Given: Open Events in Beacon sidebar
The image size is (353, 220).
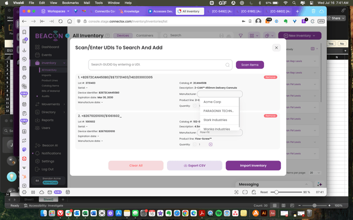Looking at the screenshot, I should coord(46,55).
